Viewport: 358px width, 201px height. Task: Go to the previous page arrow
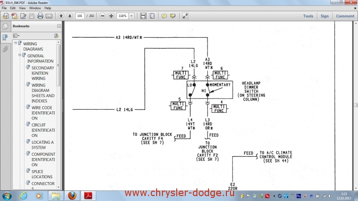click(x=61, y=16)
